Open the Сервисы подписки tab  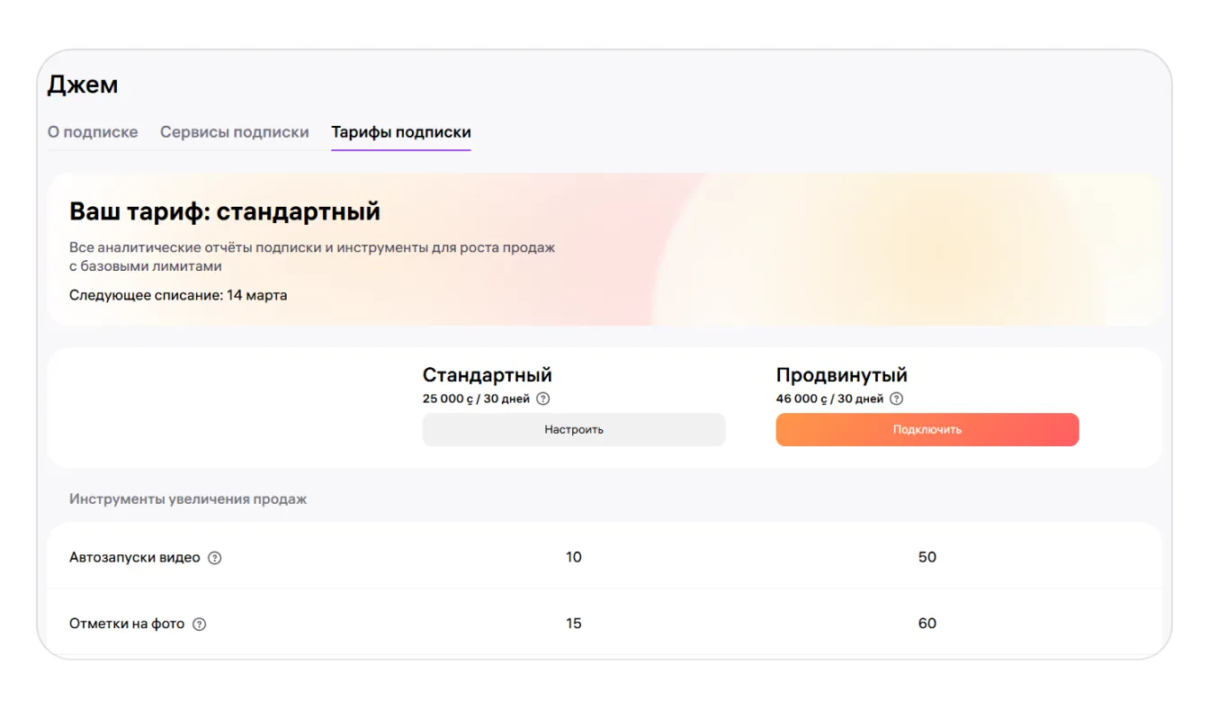(x=234, y=132)
